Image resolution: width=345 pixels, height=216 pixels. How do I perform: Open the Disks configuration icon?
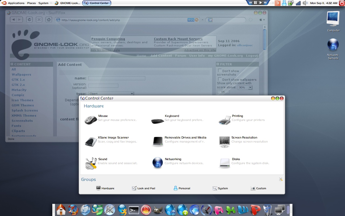pyautogui.click(x=225, y=163)
